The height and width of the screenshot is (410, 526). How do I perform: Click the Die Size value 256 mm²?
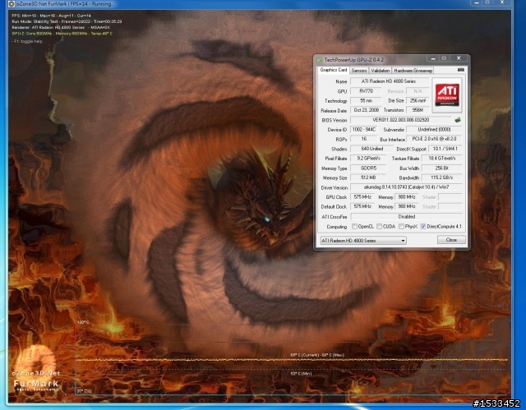click(x=418, y=100)
